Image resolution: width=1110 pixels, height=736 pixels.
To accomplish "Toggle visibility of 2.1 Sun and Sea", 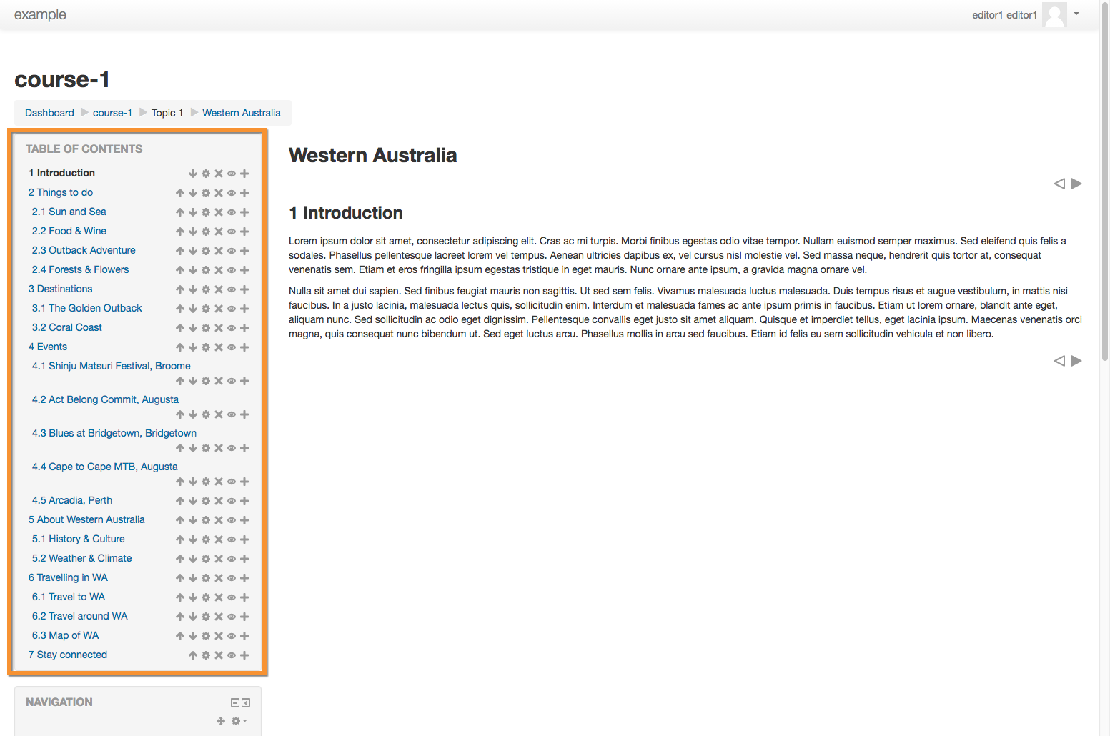I will click(232, 212).
